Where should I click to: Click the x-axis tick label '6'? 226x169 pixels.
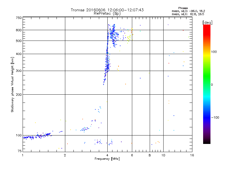132,155
